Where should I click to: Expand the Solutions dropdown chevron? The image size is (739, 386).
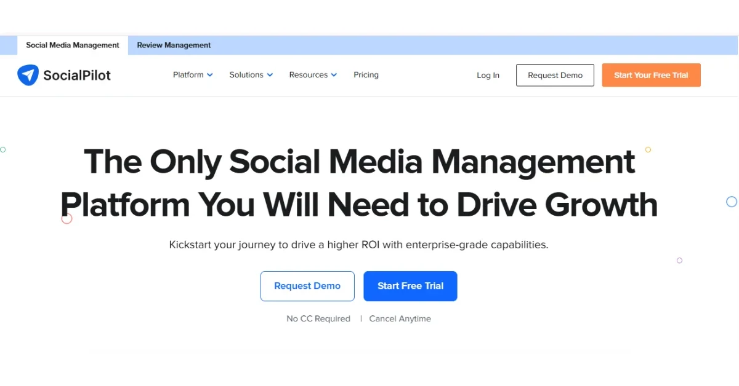tap(270, 75)
